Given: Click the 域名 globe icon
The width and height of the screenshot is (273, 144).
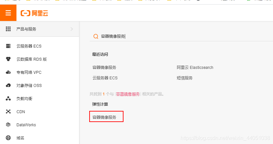Looking at the screenshot, I should (x=8, y=138).
